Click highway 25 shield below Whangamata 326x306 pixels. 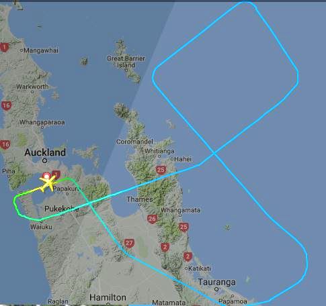[x=184, y=227]
